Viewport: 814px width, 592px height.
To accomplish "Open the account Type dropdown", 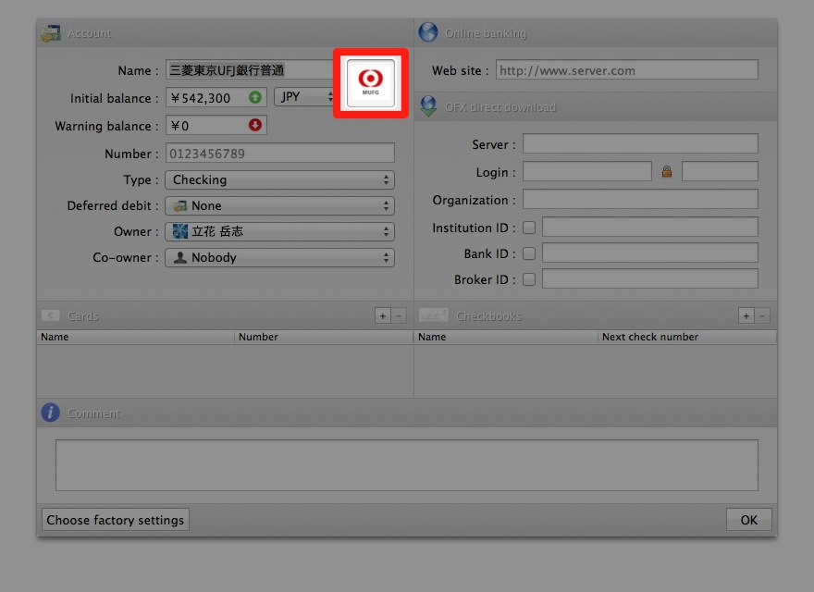I will [279, 180].
